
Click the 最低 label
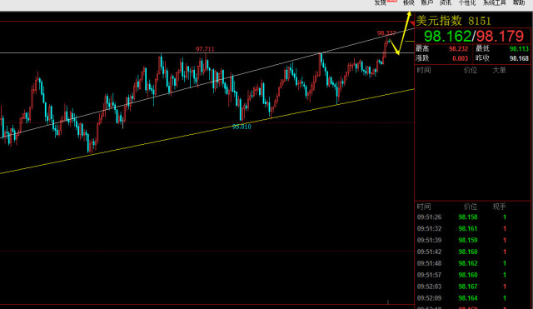(x=482, y=48)
